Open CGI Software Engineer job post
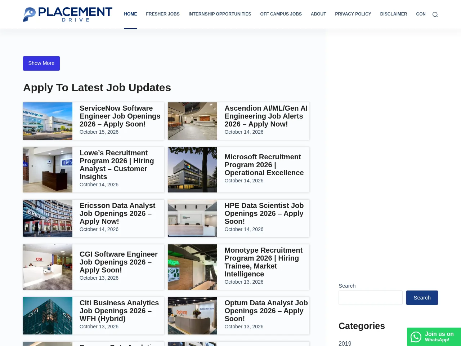Viewport: 461px width, 346px height. point(118,262)
